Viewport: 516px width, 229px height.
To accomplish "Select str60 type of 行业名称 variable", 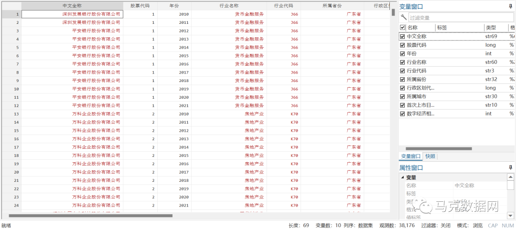I will (x=491, y=62).
